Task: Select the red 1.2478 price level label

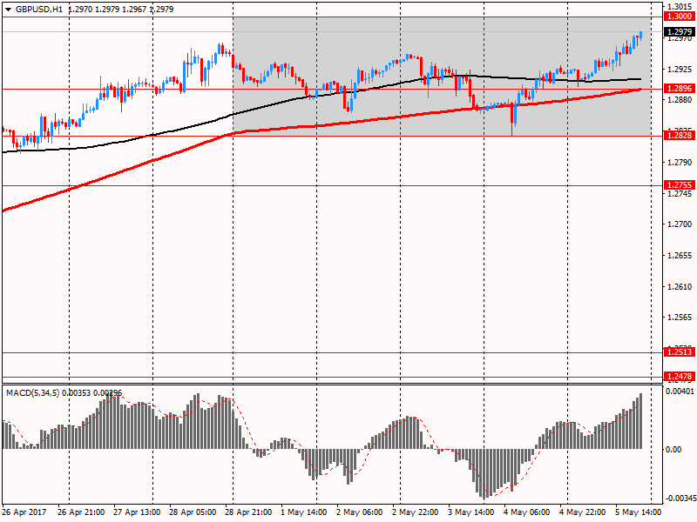Action: click(x=679, y=377)
